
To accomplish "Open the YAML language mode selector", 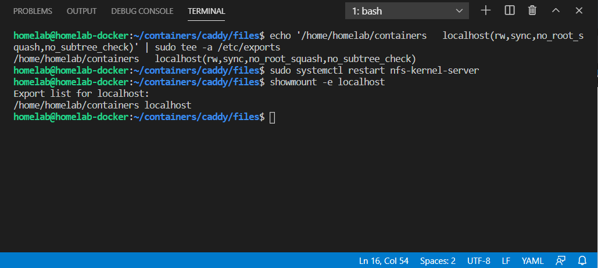I will [x=533, y=261].
